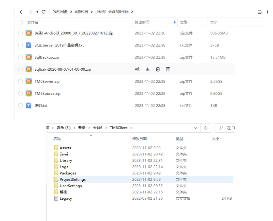Click the Legacy document file icon

(56, 198)
